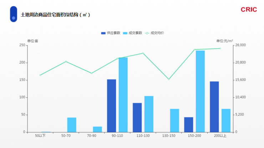The width and height of the screenshot is (264, 148).
Task: Click the x-axis label 90-110
Action: 117,136
